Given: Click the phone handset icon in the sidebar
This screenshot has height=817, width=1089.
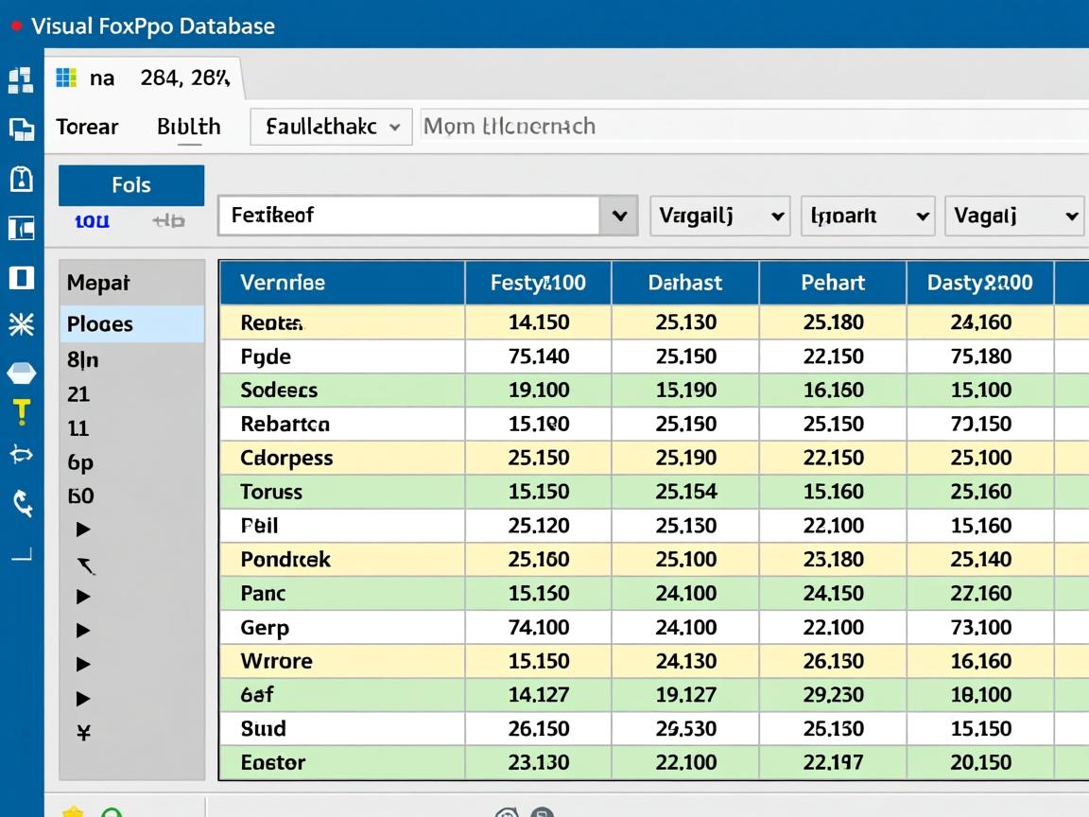Looking at the screenshot, I should pyautogui.click(x=21, y=503).
